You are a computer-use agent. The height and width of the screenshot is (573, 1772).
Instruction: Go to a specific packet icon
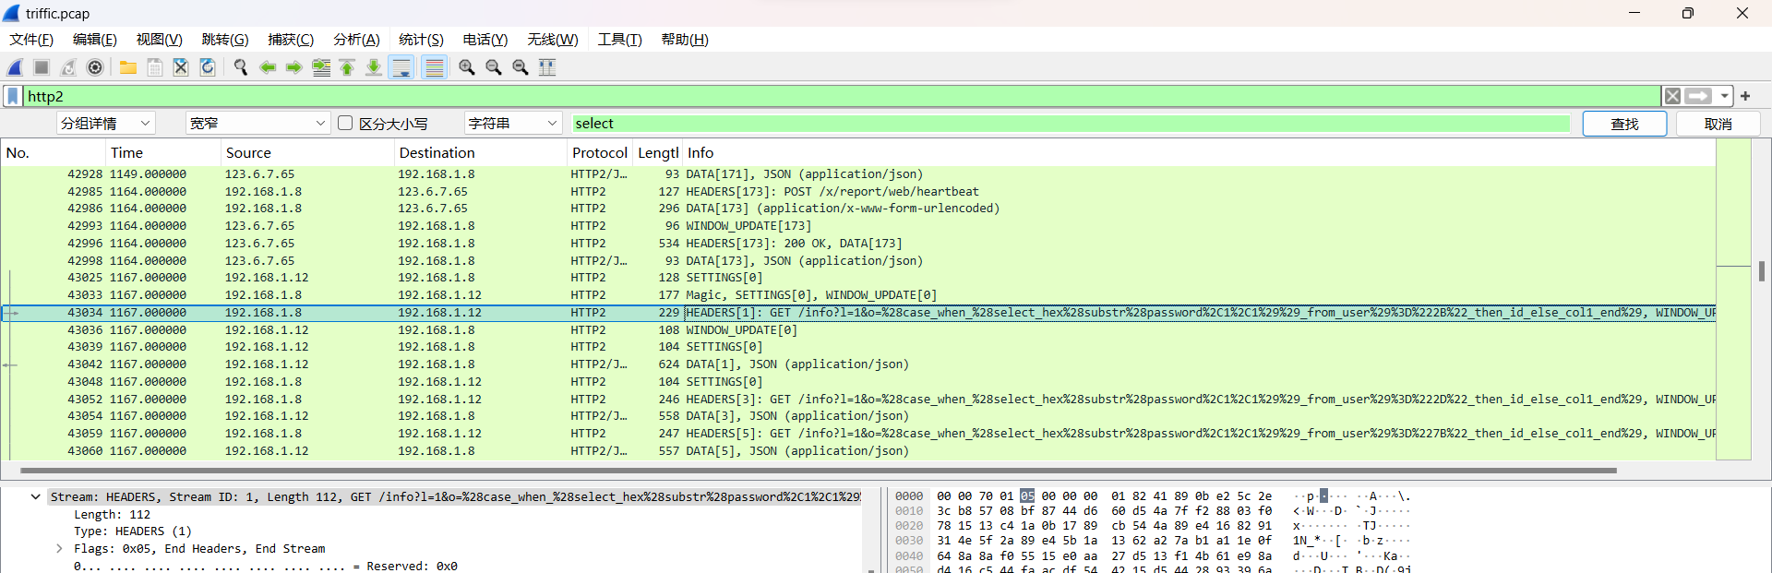(x=321, y=67)
